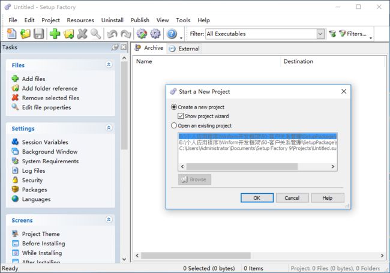Collapse the Settings section chevron

point(109,128)
